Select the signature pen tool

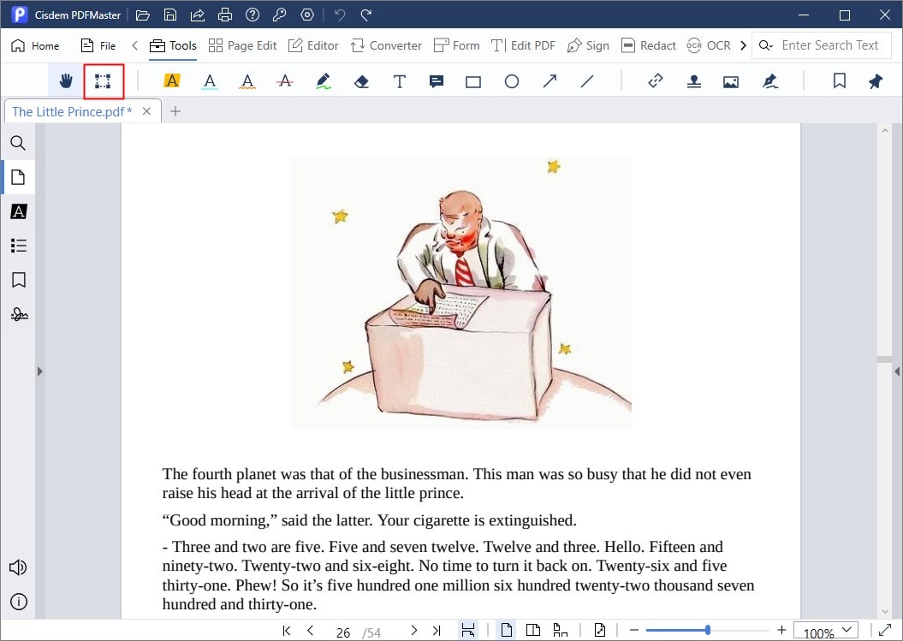(770, 81)
